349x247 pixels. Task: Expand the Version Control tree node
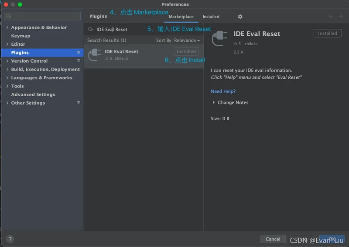(7, 61)
